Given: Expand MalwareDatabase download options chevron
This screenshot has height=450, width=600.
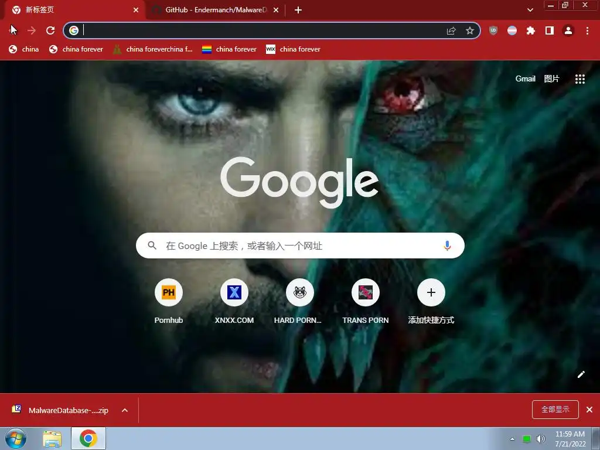Looking at the screenshot, I should coord(125,410).
